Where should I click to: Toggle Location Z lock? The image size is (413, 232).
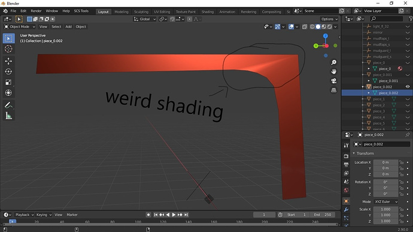tap(401, 174)
